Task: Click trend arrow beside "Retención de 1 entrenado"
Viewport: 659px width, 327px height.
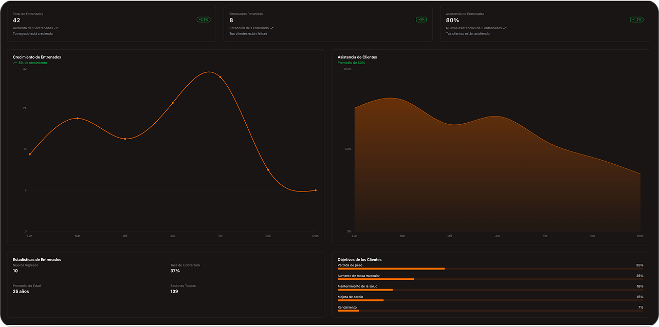Action: point(271,28)
